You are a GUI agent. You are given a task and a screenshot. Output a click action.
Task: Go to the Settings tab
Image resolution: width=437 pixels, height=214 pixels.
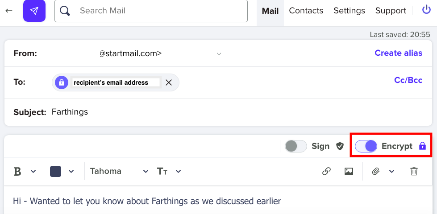point(349,11)
